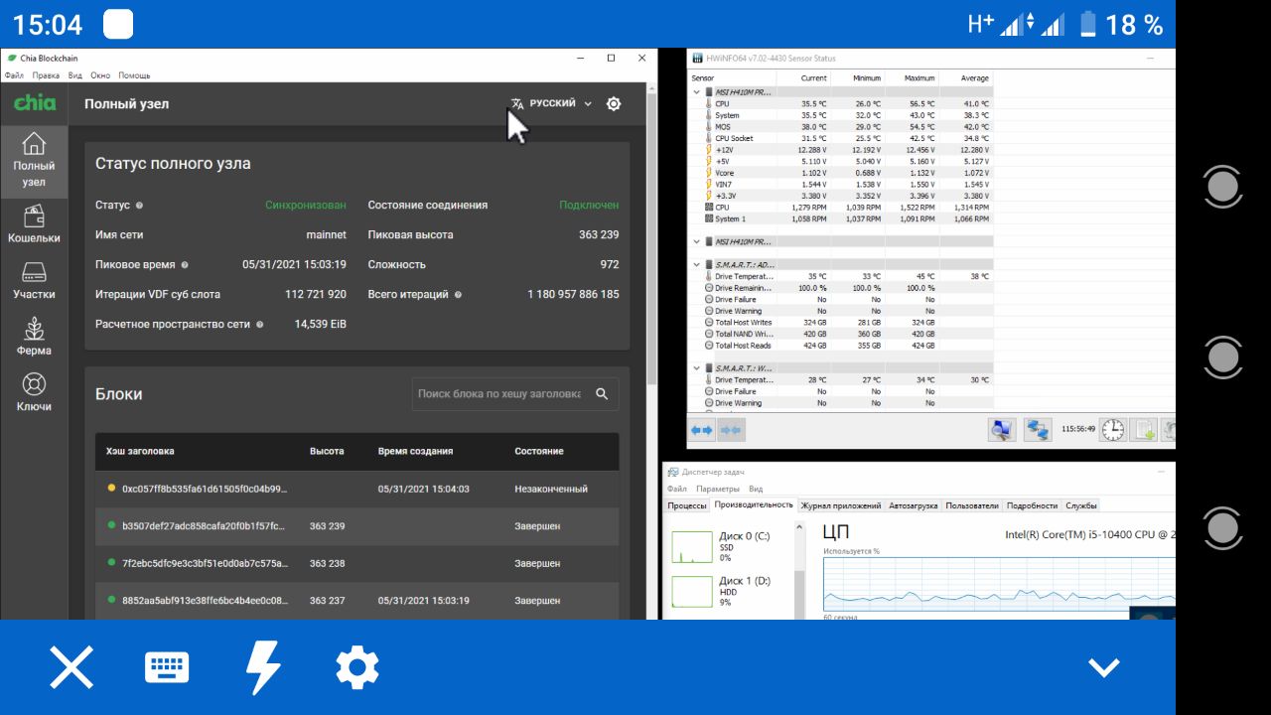Open the Кошельки section in Chia
Screen dimensions: 1271x715
(x=34, y=224)
